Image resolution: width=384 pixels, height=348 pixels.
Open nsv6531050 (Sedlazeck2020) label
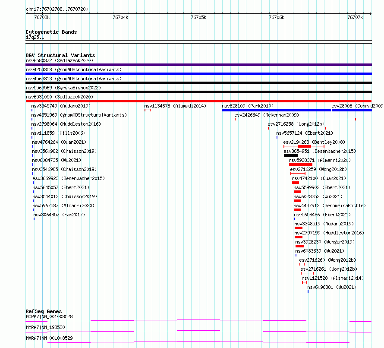point(60,97)
